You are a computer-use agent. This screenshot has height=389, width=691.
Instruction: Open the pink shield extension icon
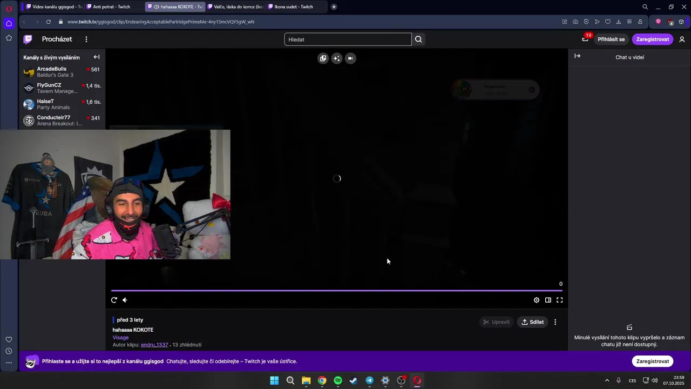coord(658,22)
